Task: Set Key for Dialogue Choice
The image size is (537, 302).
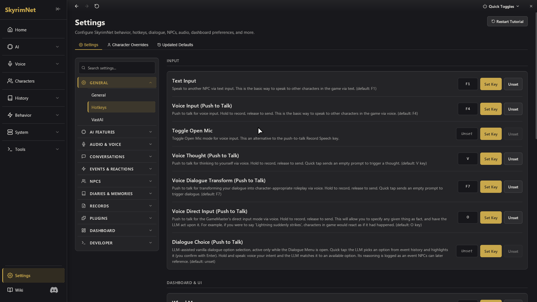Action: (x=491, y=251)
